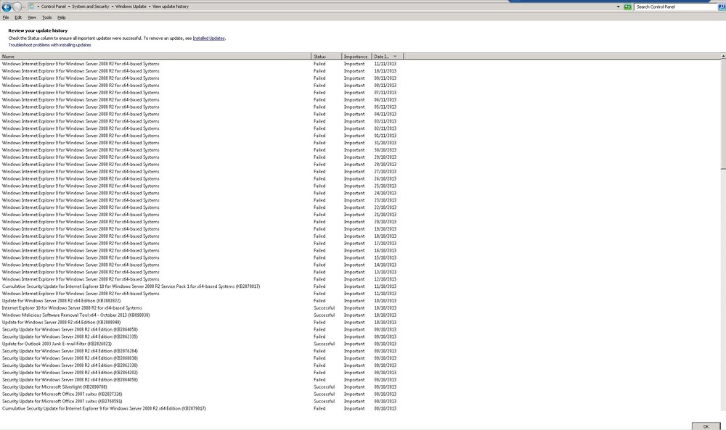This screenshot has width=726, height=430.
Task: Click the scroll-up arrow of the list scrollbar
Action: coord(723,57)
